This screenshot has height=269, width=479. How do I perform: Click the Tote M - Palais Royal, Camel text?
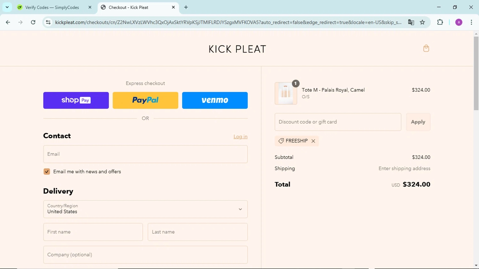[333, 90]
